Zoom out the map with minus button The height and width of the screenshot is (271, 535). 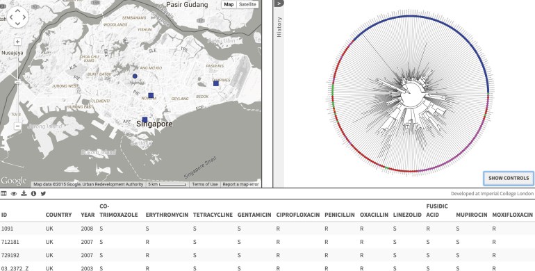pyautogui.click(x=17, y=126)
